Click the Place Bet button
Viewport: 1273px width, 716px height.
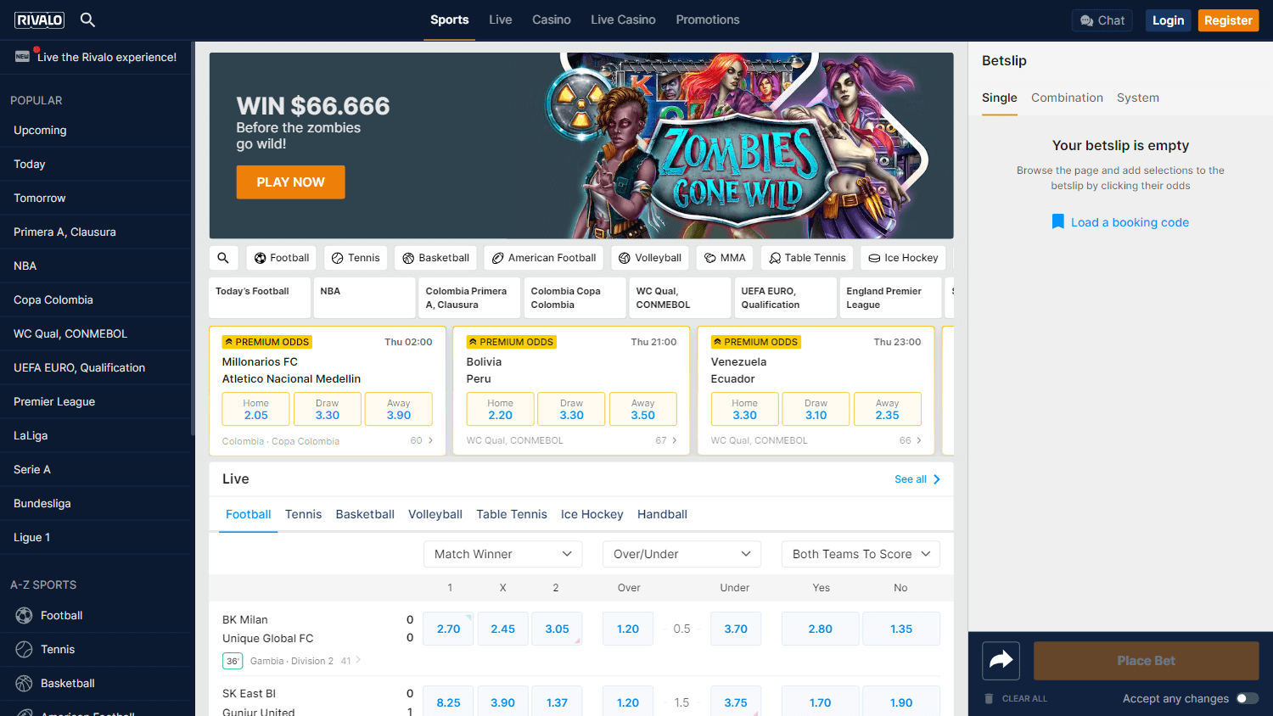(1146, 661)
